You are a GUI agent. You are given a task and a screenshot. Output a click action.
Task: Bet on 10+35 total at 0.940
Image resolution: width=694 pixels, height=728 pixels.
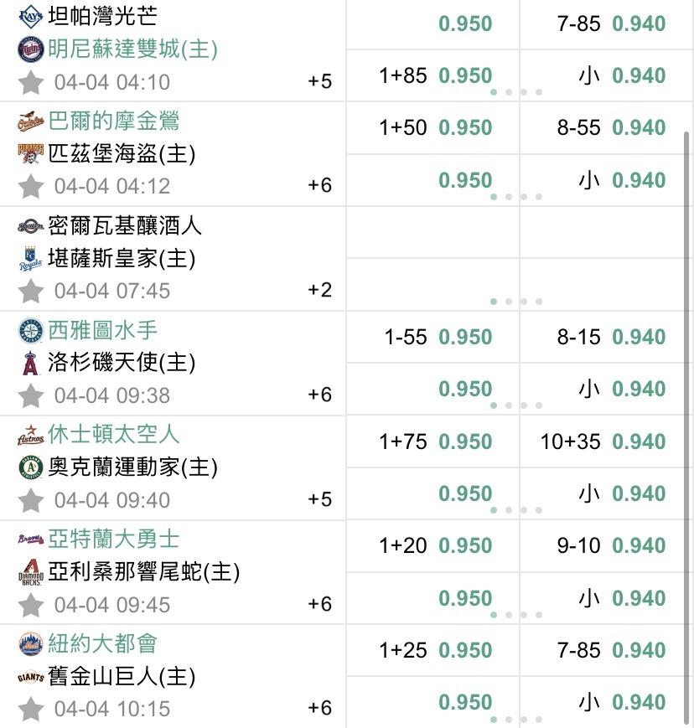coord(603,441)
